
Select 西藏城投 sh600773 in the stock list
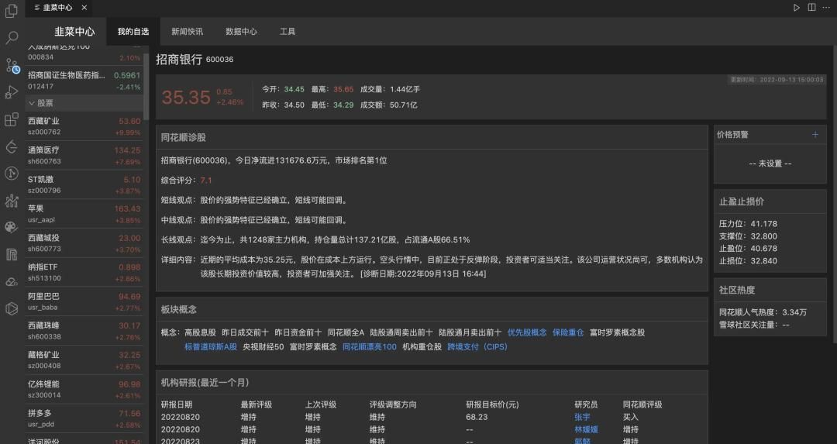[84, 243]
